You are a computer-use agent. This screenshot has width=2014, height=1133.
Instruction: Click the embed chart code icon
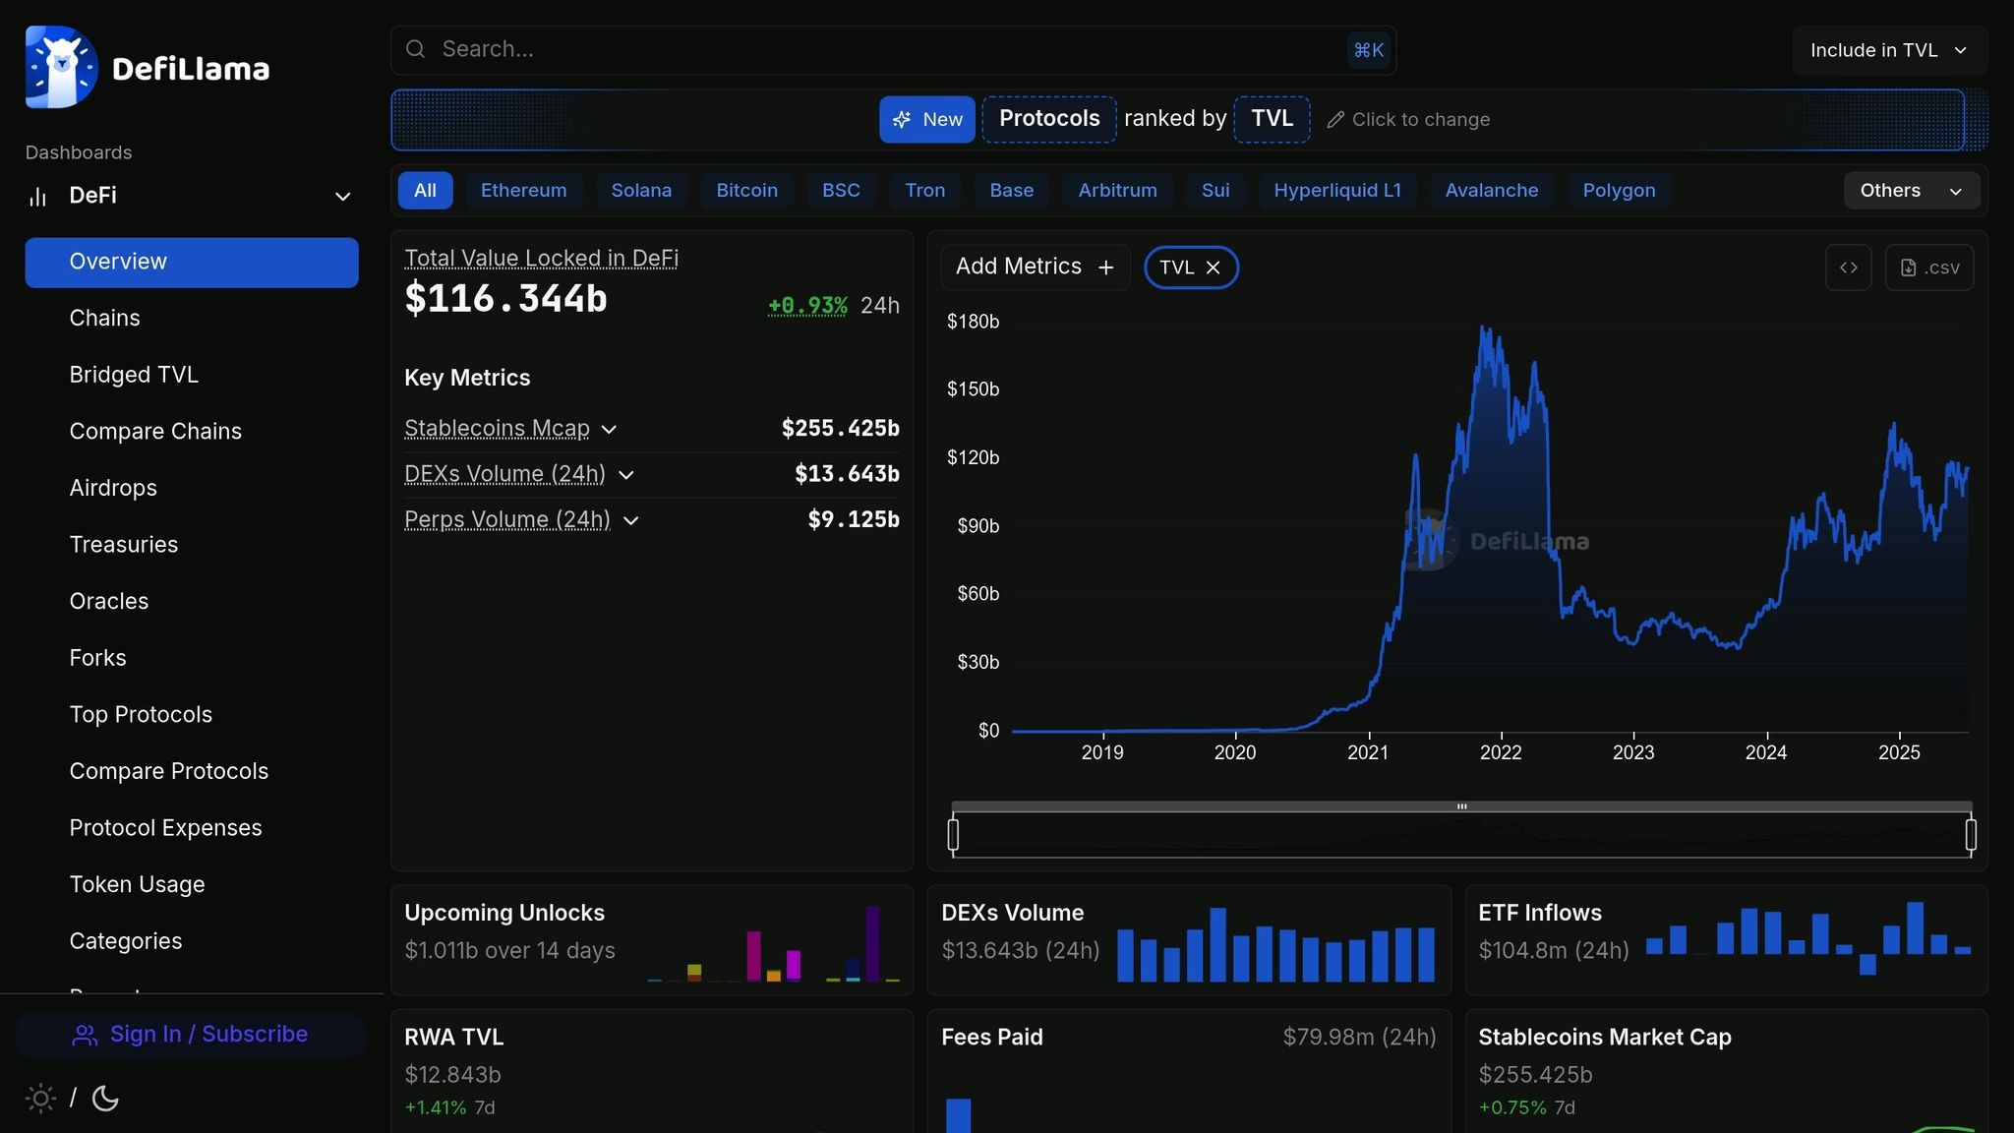[1848, 268]
